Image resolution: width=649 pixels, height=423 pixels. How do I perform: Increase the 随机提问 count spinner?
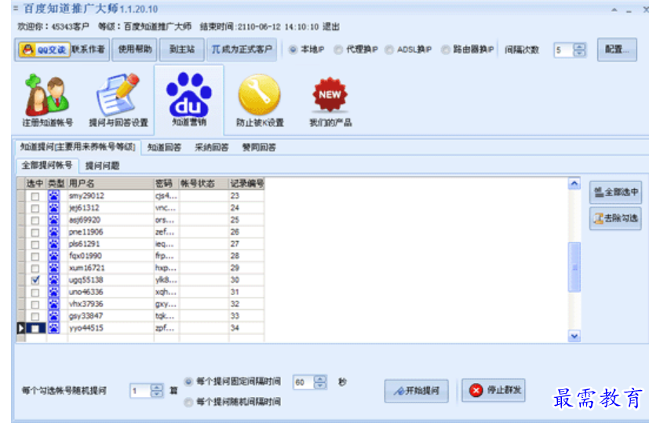pyautogui.click(x=156, y=387)
